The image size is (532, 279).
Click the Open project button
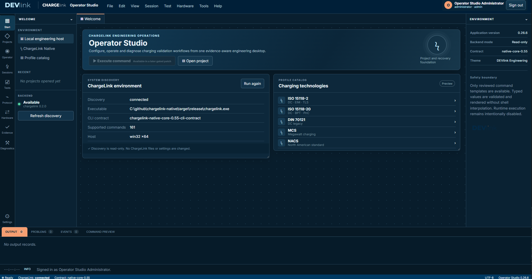(195, 61)
